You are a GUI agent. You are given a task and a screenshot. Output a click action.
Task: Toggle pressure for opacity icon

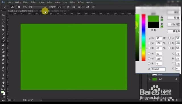(68, 7)
